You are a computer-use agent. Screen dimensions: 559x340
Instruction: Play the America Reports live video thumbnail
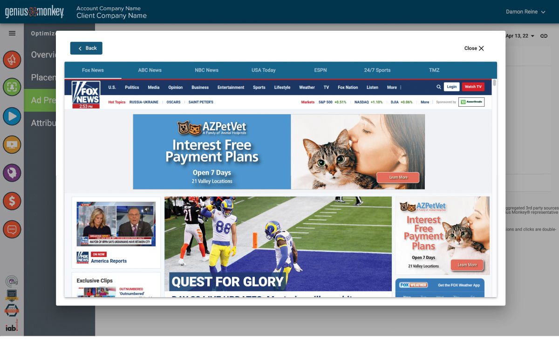pos(116,224)
